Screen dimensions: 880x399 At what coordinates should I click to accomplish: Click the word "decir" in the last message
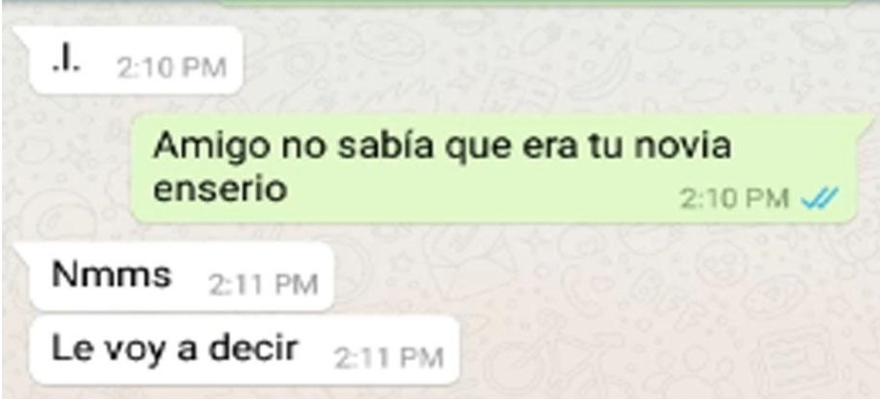(252, 348)
